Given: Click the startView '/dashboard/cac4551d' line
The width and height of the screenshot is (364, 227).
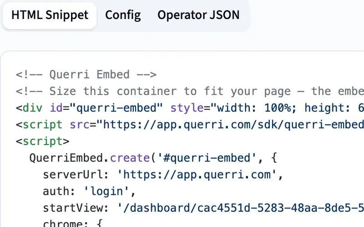Looking at the screenshot, I should click(x=203, y=208).
